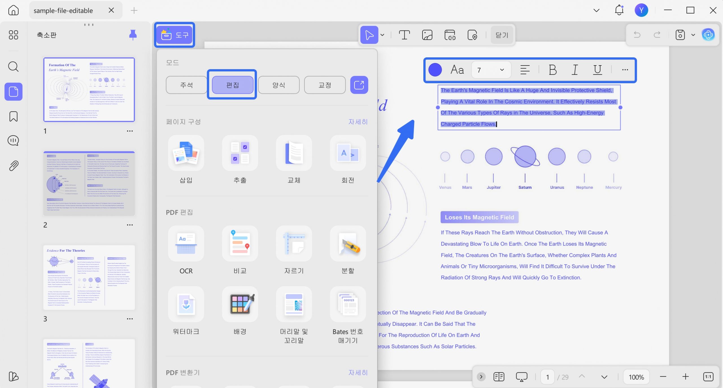Open more text options ellipsis
This screenshot has height=388, width=723.
(x=625, y=70)
